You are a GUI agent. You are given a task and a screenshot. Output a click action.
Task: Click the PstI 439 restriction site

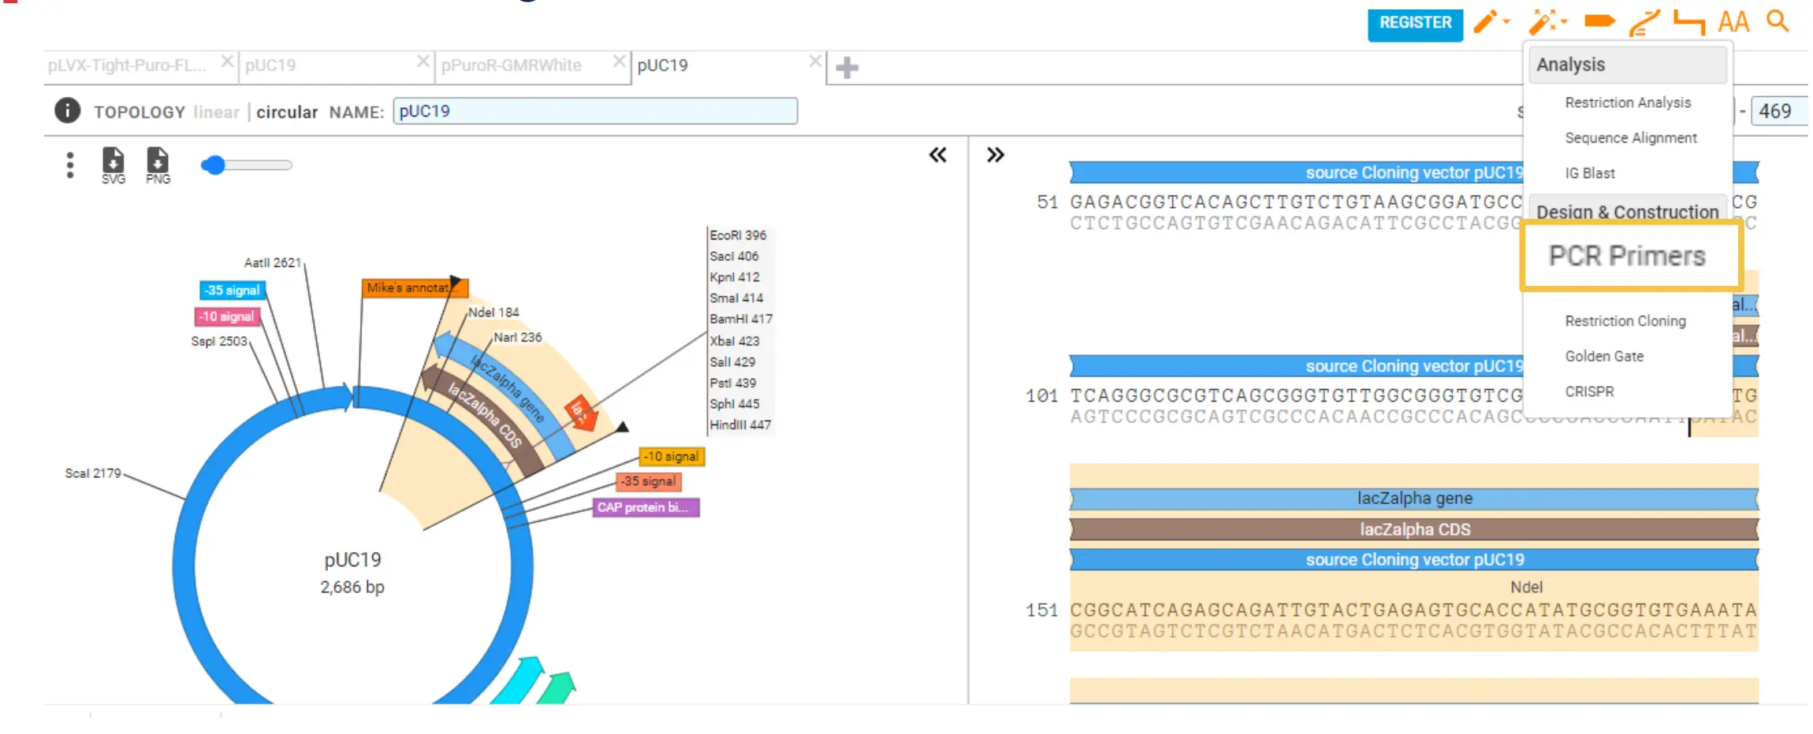pyautogui.click(x=732, y=384)
